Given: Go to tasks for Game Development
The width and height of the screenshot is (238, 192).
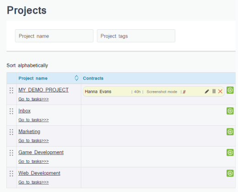Looking at the screenshot, I should 33,161.
